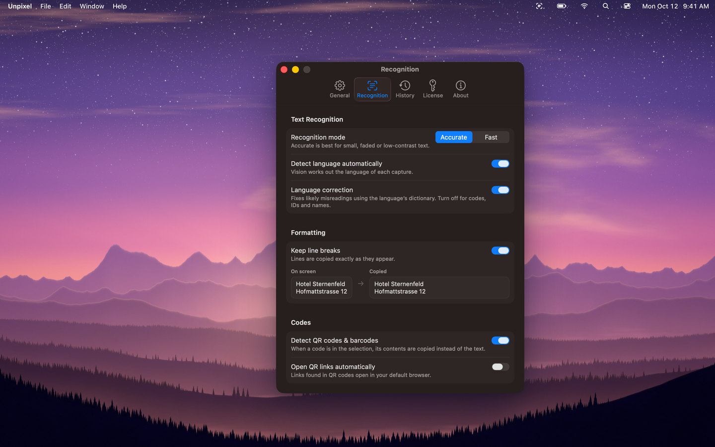Click the menu bar date and time
The height and width of the screenshot is (447, 715).
(675, 6)
